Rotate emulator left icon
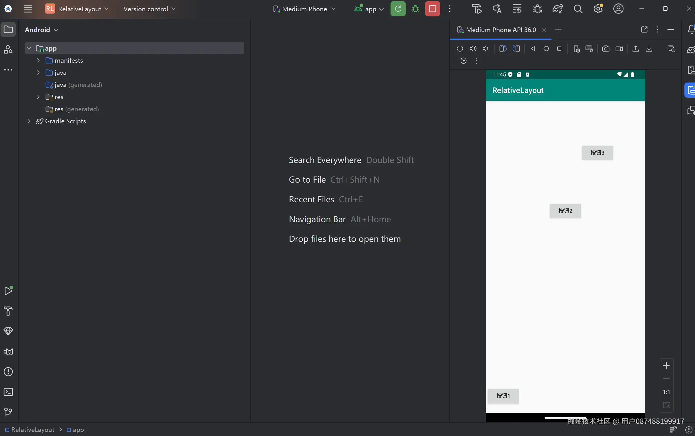This screenshot has width=695, height=436. [x=503, y=49]
